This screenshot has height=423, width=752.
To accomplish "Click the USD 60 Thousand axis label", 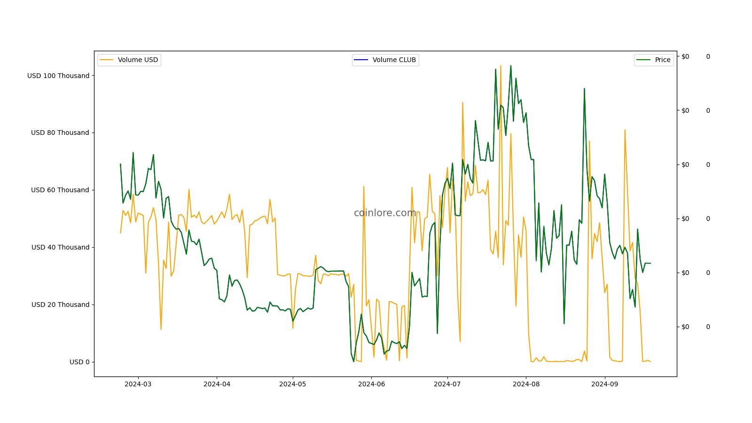I will [60, 190].
